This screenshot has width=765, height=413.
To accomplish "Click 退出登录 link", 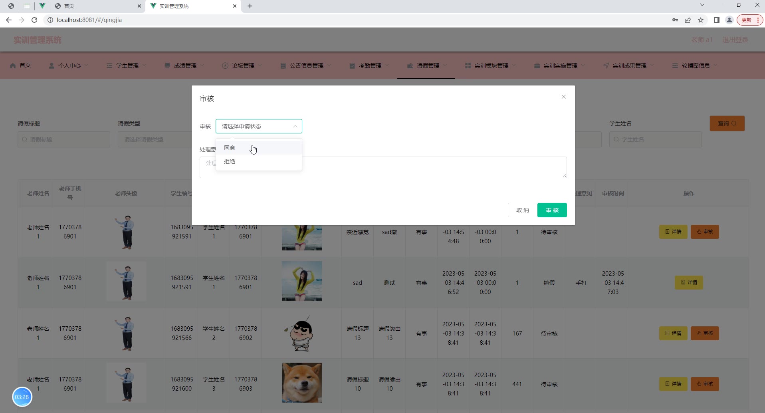I will 735,40.
